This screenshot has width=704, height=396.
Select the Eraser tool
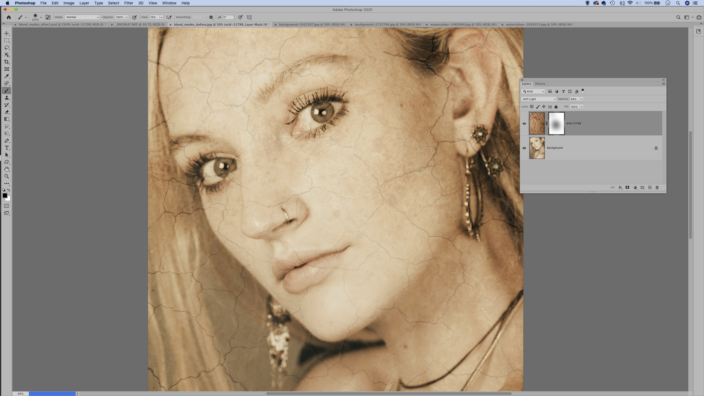tap(7, 112)
